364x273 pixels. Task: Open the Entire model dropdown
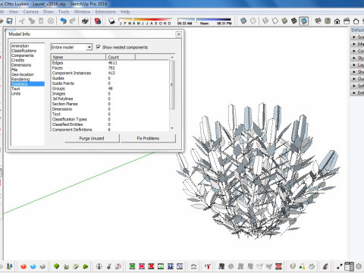click(71, 47)
